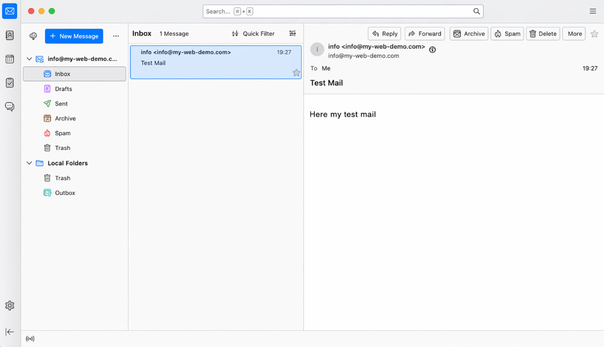Screen dimensions: 604x347
Task: Select the Local Folders root row
Action: (74, 163)
